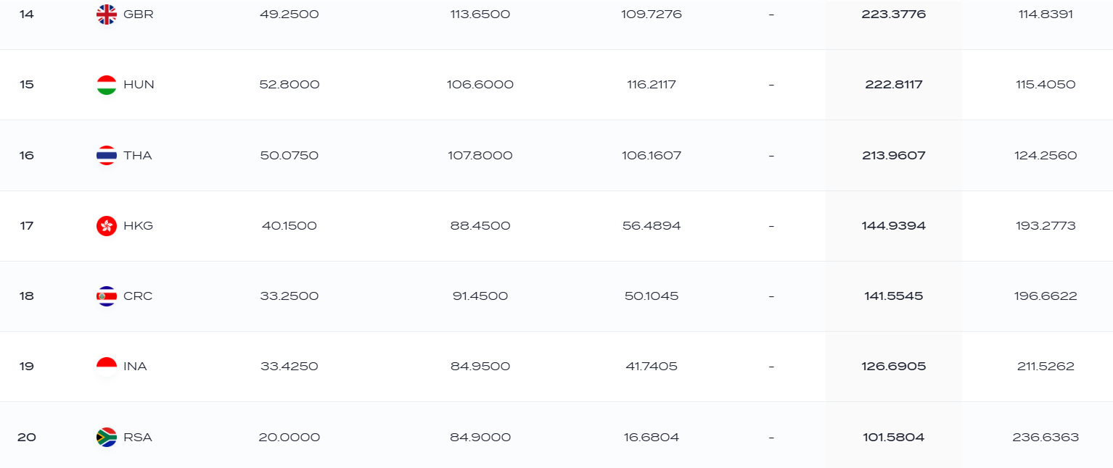Select the THA country label
Viewport: 1113px width, 468px height.
[138, 156]
